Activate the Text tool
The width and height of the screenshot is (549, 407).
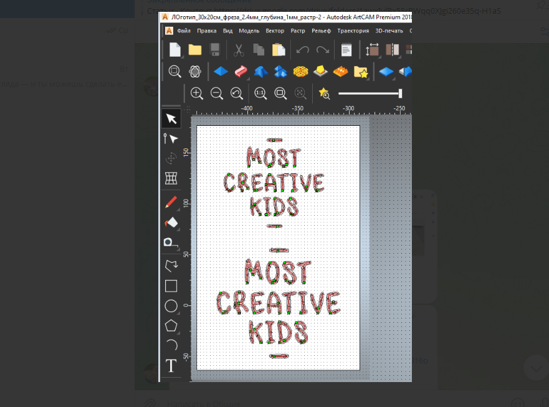[171, 366]
